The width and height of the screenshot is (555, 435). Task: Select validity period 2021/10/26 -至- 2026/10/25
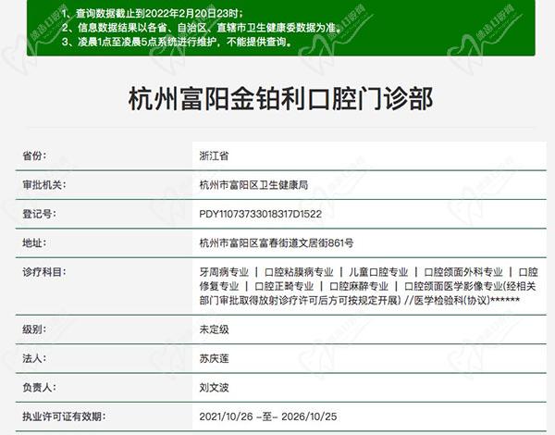pyautogui.click(x=268, y=416)
